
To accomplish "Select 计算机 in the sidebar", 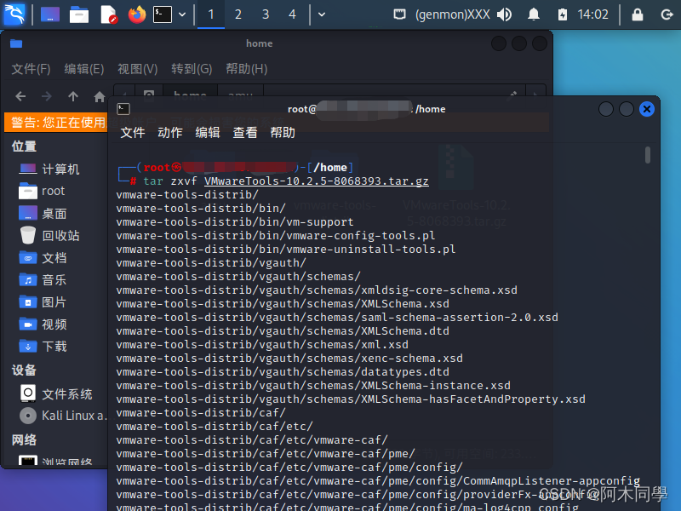I will tap(49, 169).
